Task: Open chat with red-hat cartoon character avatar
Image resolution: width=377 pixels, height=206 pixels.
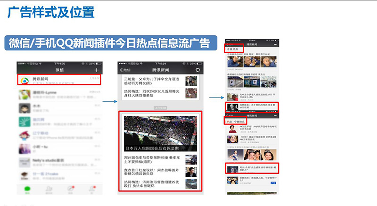Action: tap(60, 135)
